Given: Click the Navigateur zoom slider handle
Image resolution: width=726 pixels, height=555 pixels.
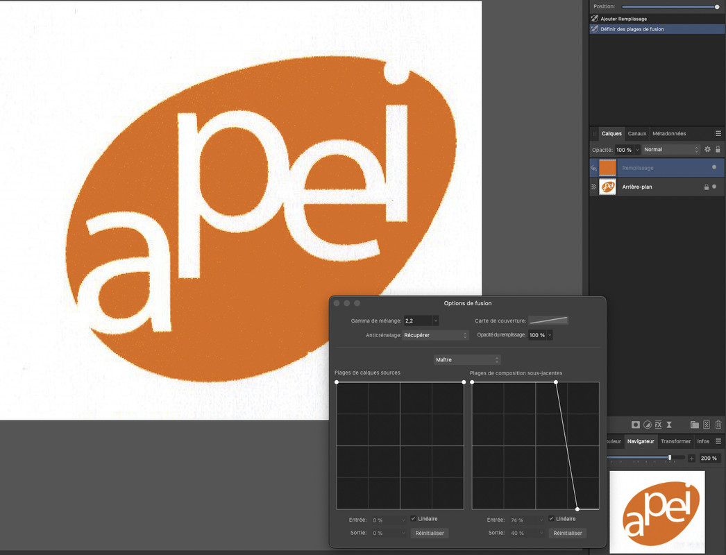Looking at the screenshot, I should click(670, 457).
